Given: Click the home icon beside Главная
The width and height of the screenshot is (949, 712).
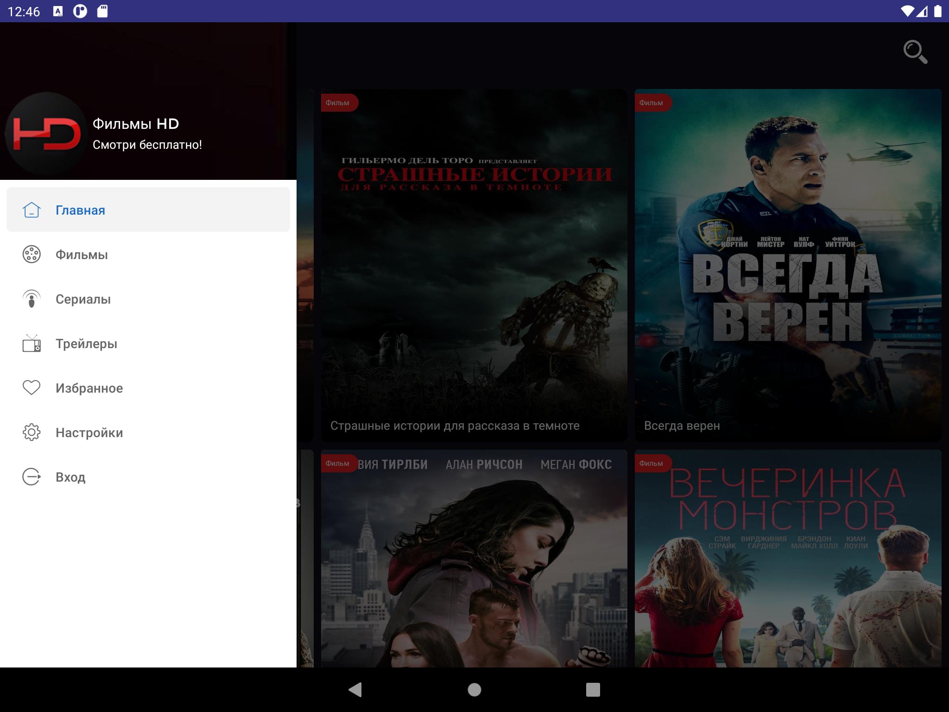Looking at the screenshot, I should click(x=32, y=210).
